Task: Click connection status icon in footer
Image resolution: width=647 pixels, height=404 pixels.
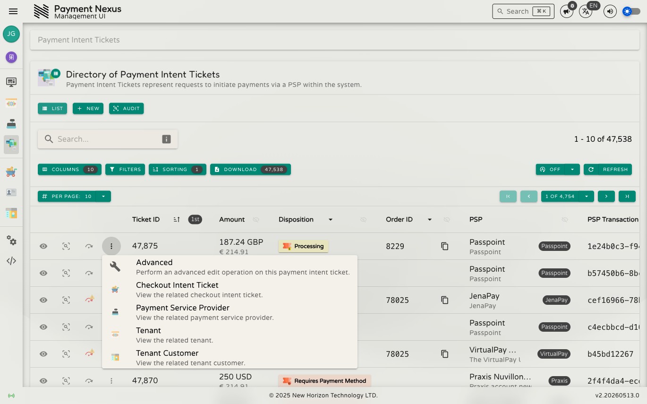Action: 11,395
